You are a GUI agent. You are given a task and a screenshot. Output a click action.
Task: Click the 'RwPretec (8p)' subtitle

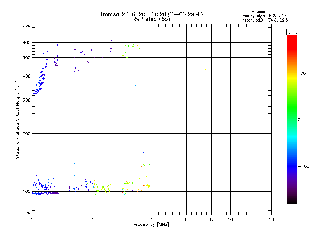point(151,19)
